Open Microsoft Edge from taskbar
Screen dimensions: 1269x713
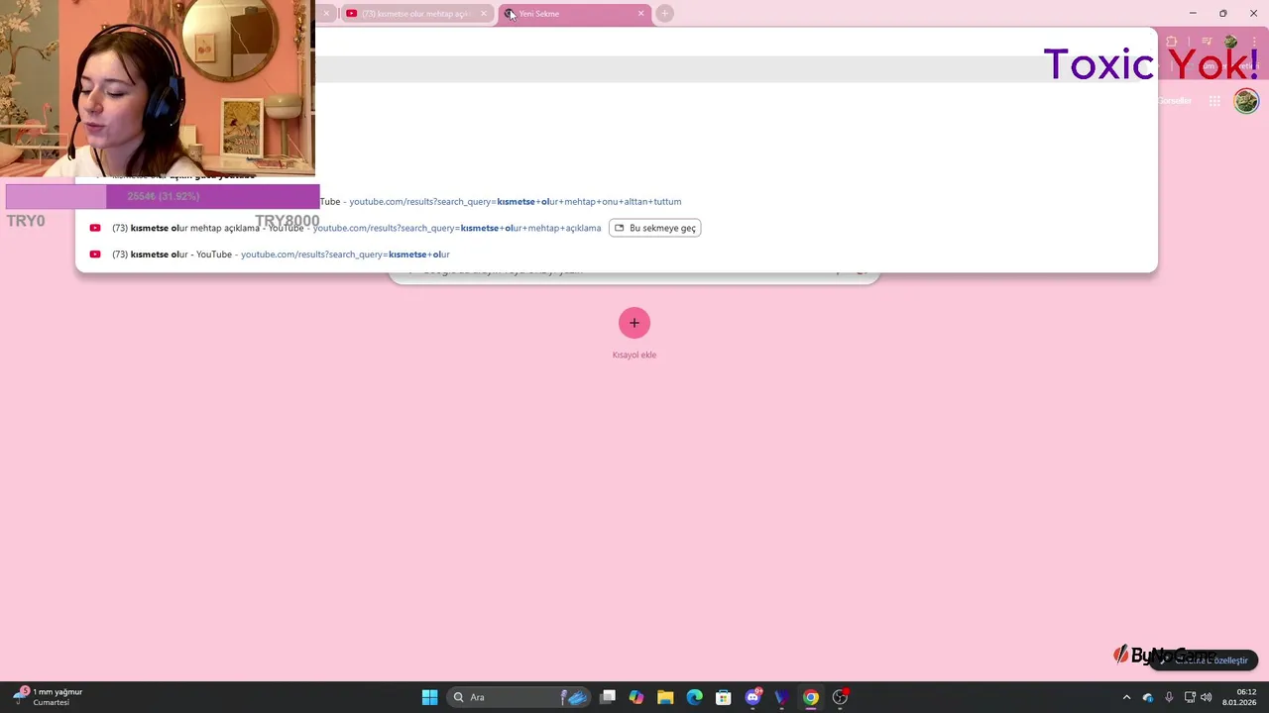(695, 697)
